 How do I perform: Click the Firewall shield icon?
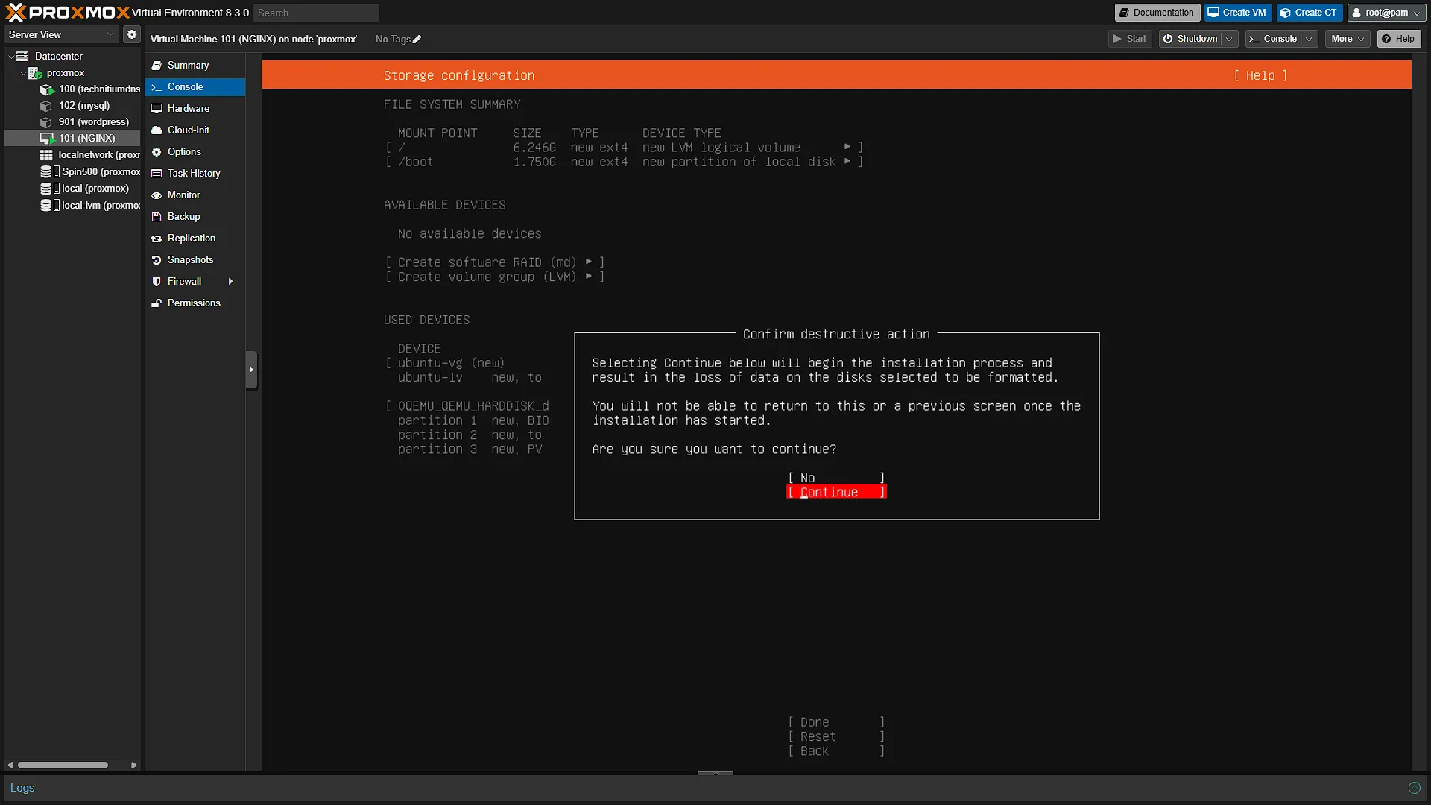[157, 282]
